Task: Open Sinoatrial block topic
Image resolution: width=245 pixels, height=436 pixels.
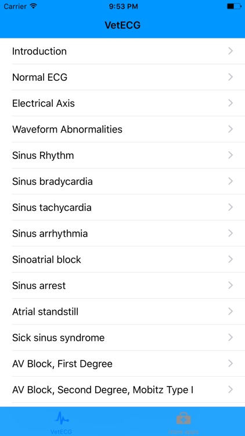Action: point(123,260)
